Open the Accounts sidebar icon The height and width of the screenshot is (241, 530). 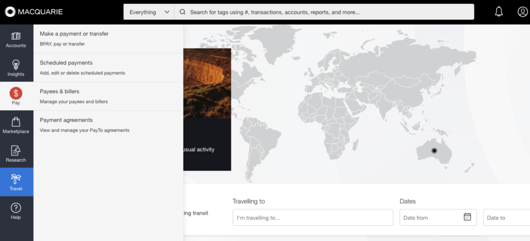click(16, 36)
